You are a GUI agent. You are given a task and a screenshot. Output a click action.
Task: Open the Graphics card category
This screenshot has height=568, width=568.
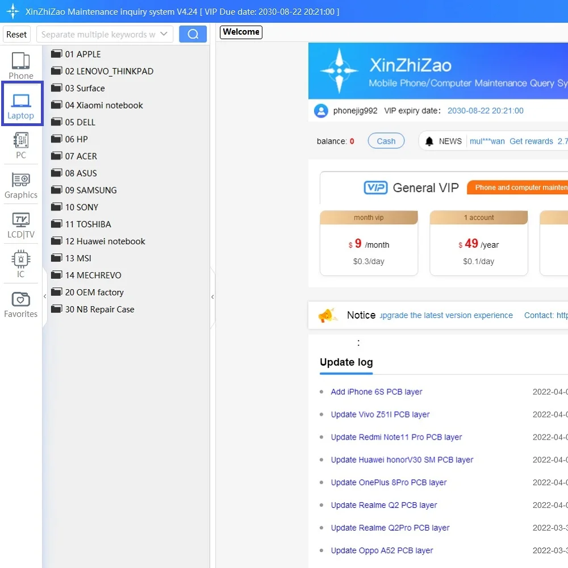pyautogui.click(x=20, y=185)
